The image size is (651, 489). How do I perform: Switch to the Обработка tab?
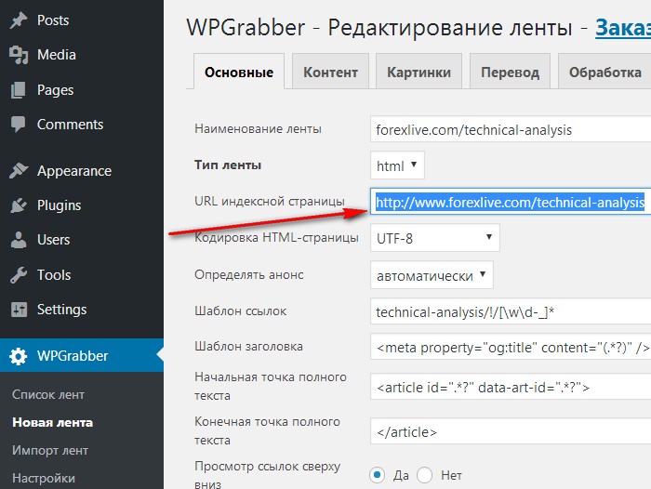[604, 73]
